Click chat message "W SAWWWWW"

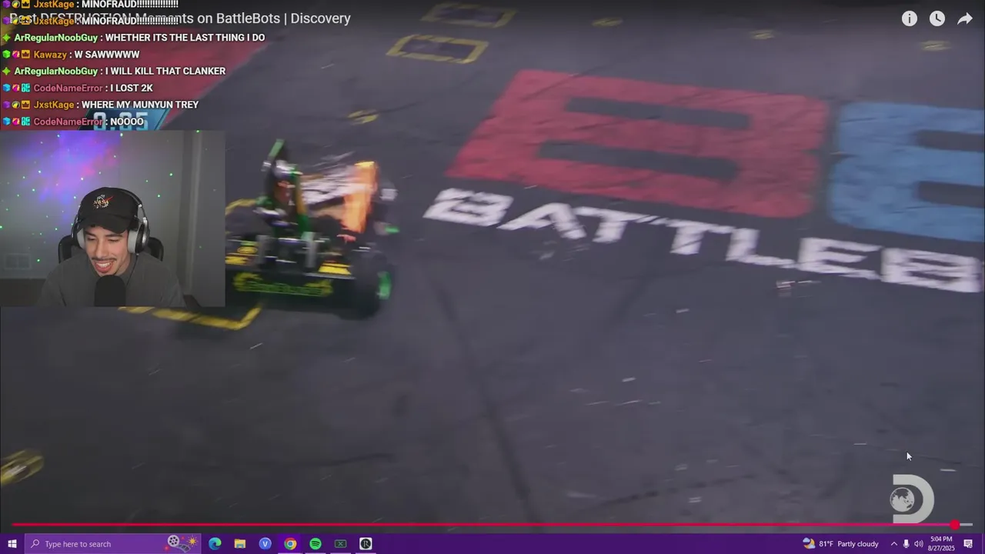107,55
